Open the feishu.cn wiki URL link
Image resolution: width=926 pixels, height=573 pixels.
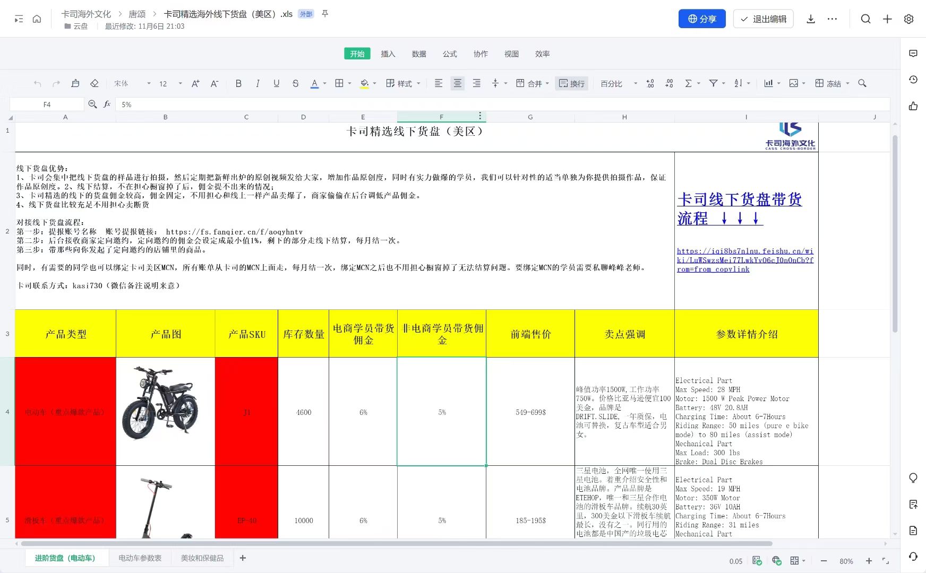745,260
